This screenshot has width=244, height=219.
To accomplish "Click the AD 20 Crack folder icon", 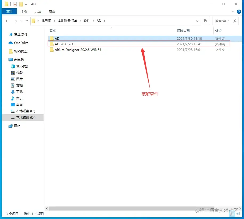I will tap(52, 44).
